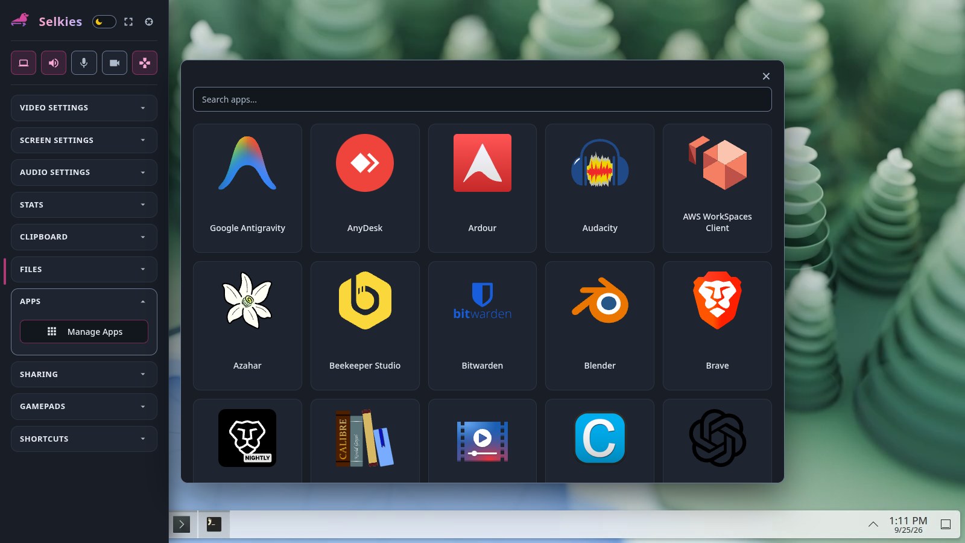Toggle audio speaker button
Image resolution: width=965 pixels, height=543 pixels.
tap(54, 63)
